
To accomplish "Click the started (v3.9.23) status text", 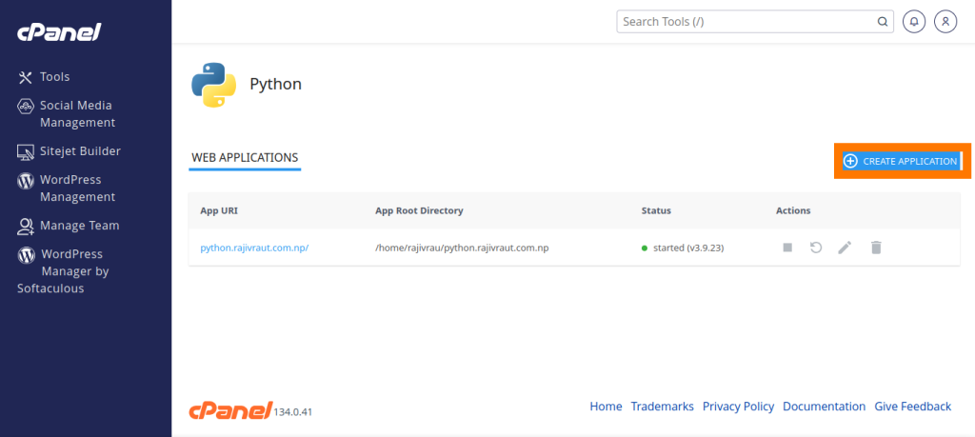I will point(688,248).
